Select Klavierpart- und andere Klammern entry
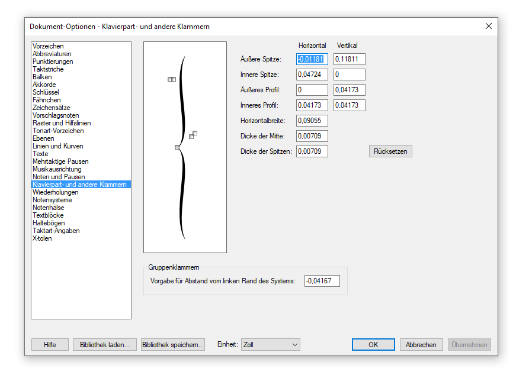Screen dimensions: 529x388 tap(81, 185)
